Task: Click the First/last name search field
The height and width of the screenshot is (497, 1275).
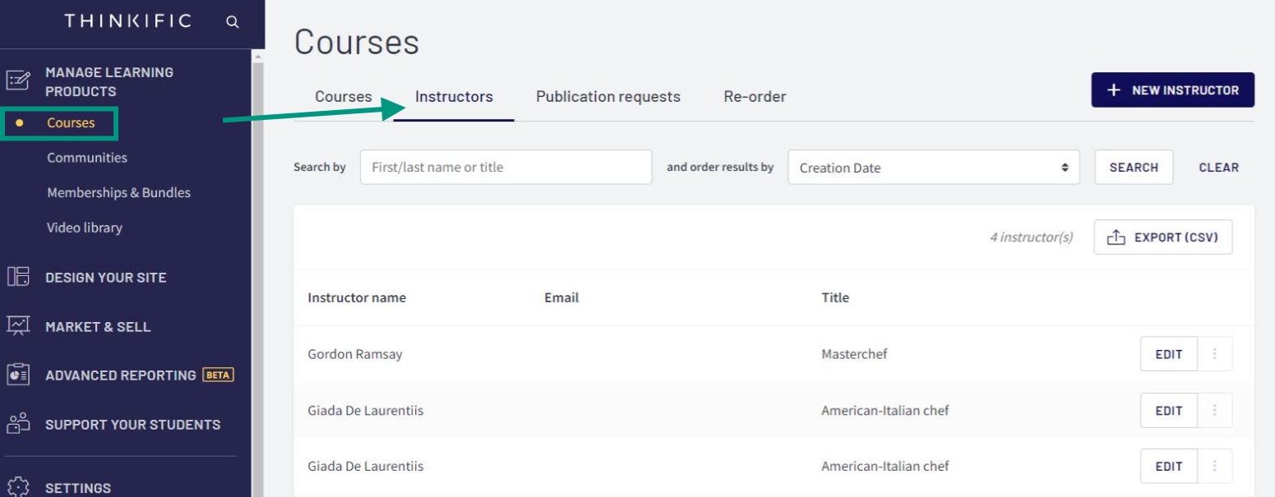Action: [506, 167]
